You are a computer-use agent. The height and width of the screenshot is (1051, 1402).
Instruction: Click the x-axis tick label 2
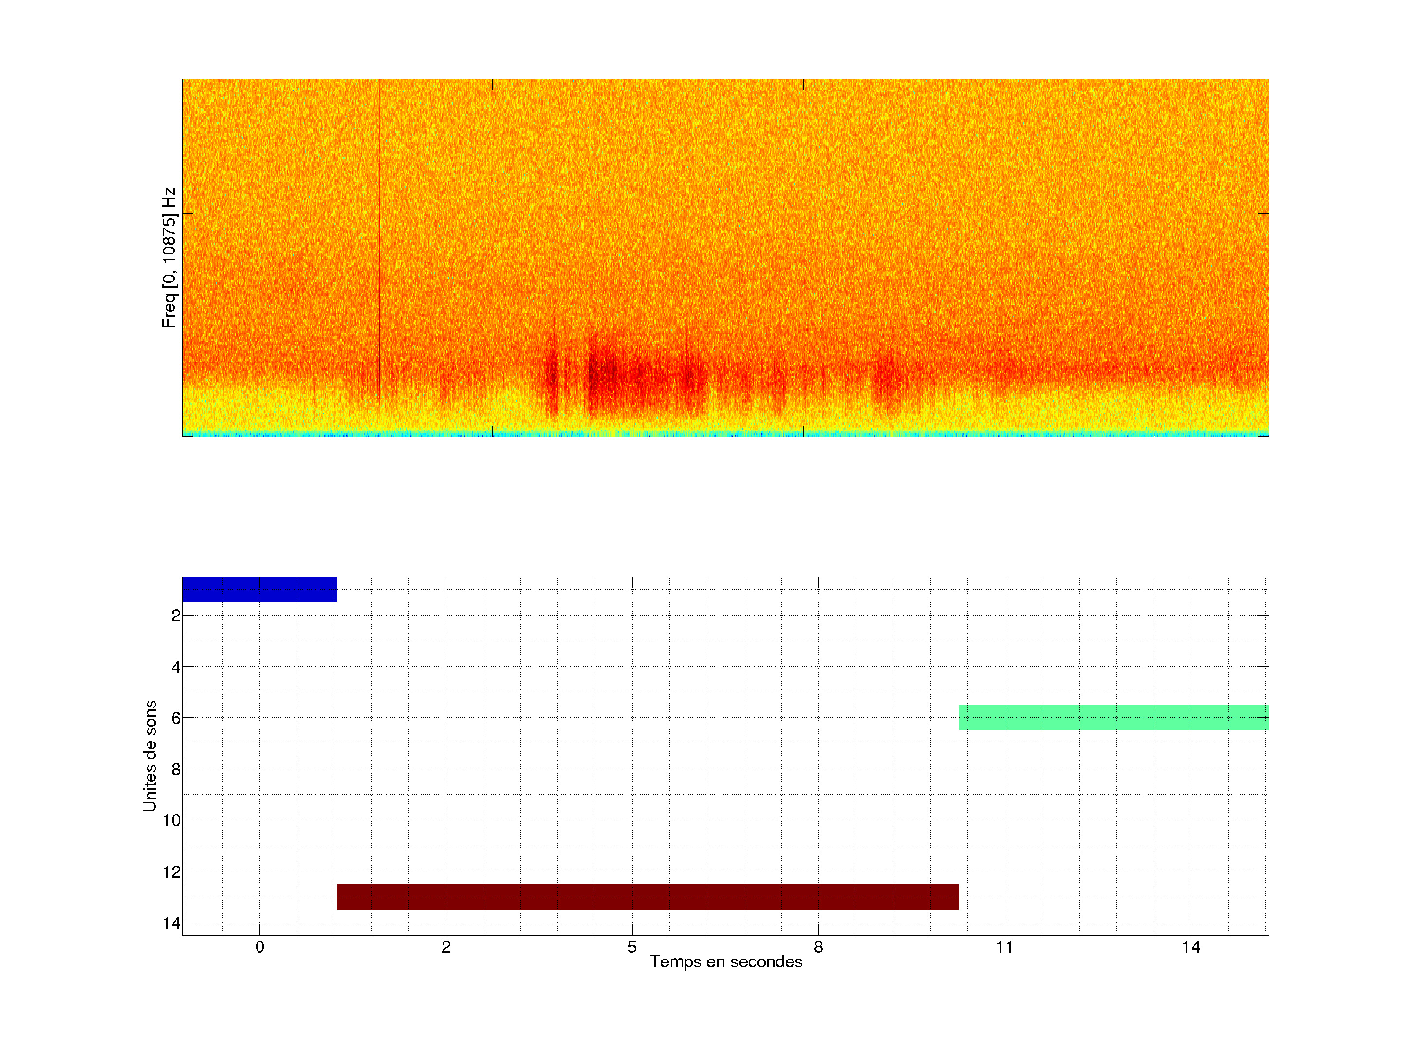coord(446,947)
